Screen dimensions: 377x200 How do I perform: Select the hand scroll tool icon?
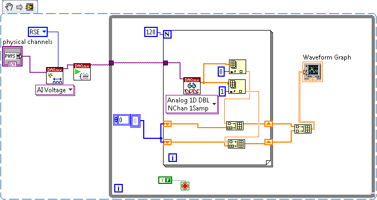9,7
